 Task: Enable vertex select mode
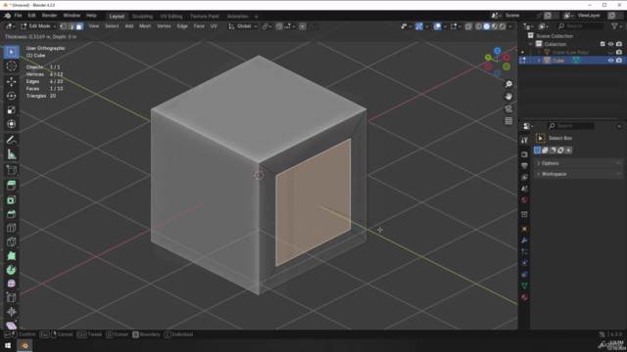(x=63, y=26)
